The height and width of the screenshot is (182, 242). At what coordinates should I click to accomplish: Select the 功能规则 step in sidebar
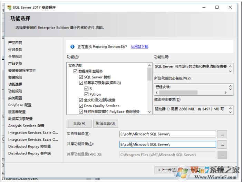15,91
